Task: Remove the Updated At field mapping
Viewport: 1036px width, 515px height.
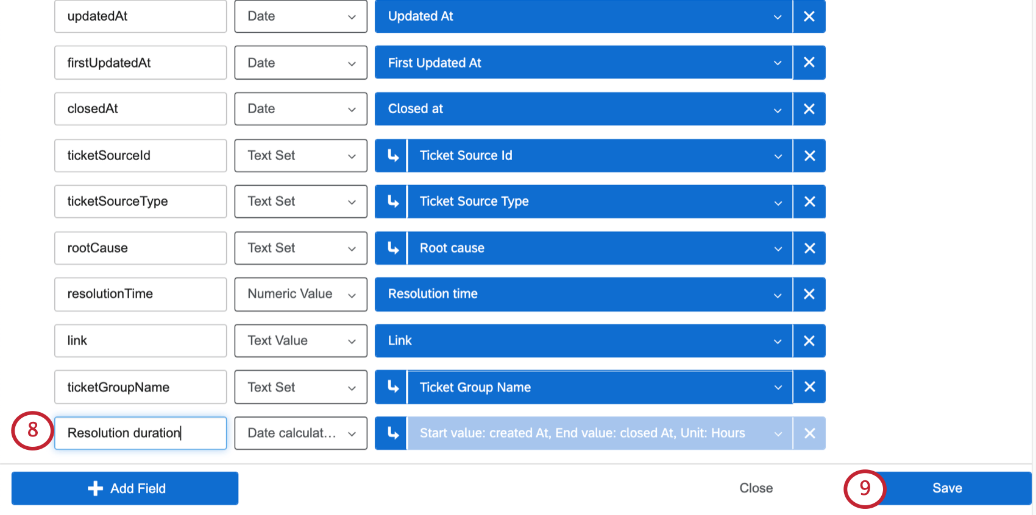Action: [x=809, y=16]
